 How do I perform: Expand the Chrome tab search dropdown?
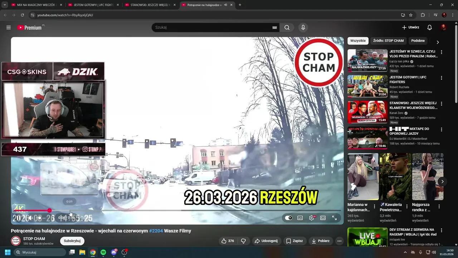[x=5, y=5]
